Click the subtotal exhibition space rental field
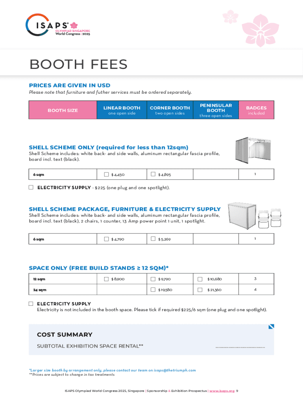303x403 pixels. [x=240, y=347]
